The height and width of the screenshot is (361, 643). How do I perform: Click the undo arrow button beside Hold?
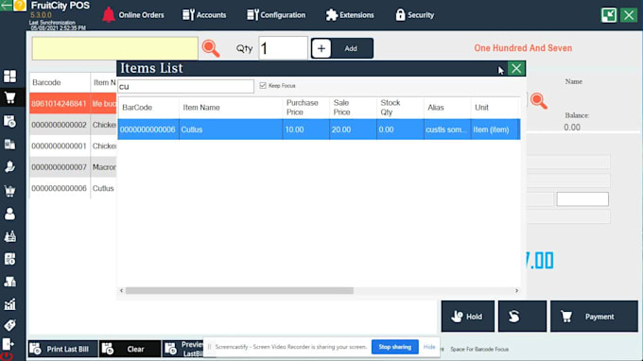[x=522, y=317]
